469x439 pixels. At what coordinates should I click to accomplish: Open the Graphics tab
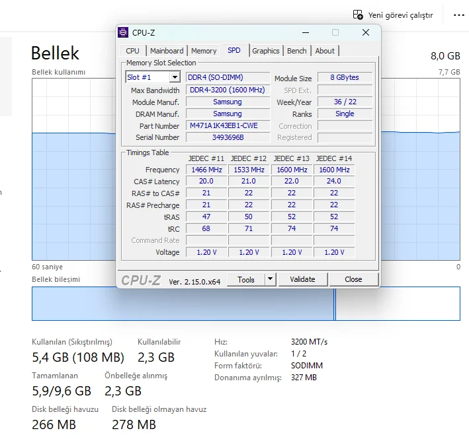(266, 51)
